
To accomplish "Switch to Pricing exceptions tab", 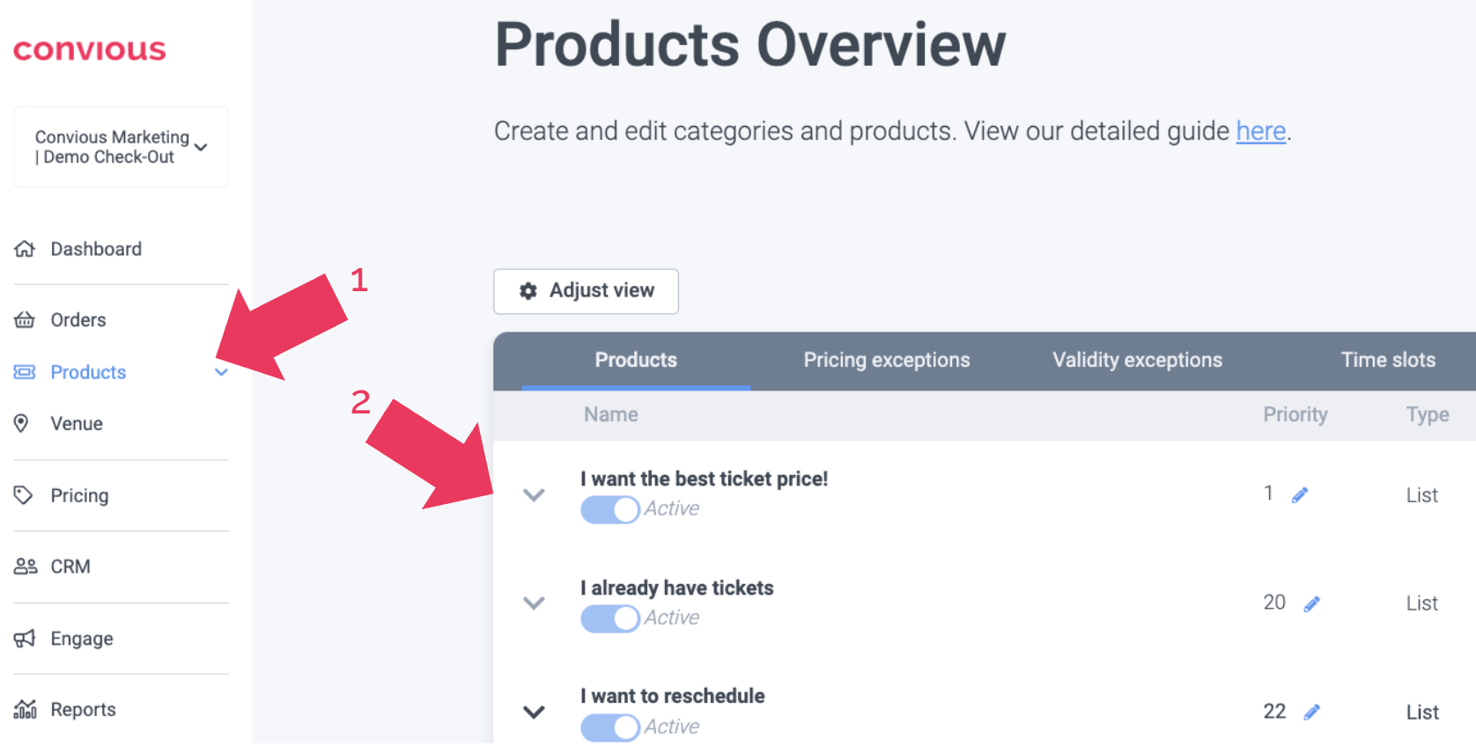I will tap(886, 360).
